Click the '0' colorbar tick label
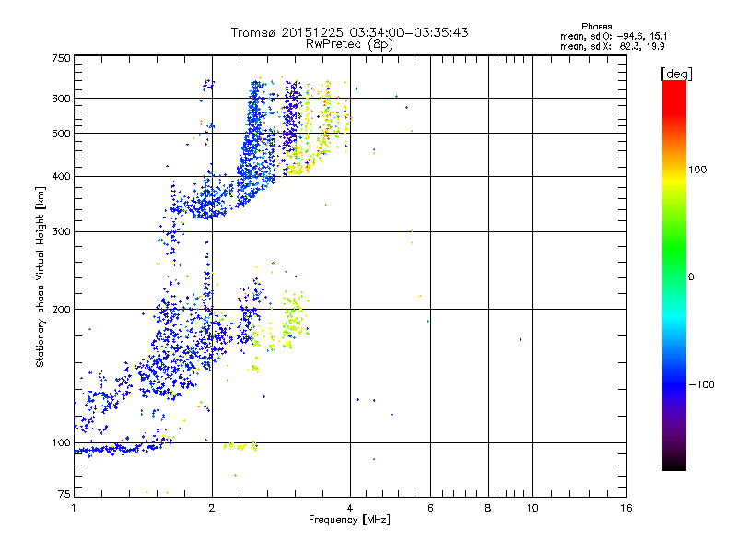Viewport: 737px width, 553px height. pyautogui.click(x=691, y=277)
